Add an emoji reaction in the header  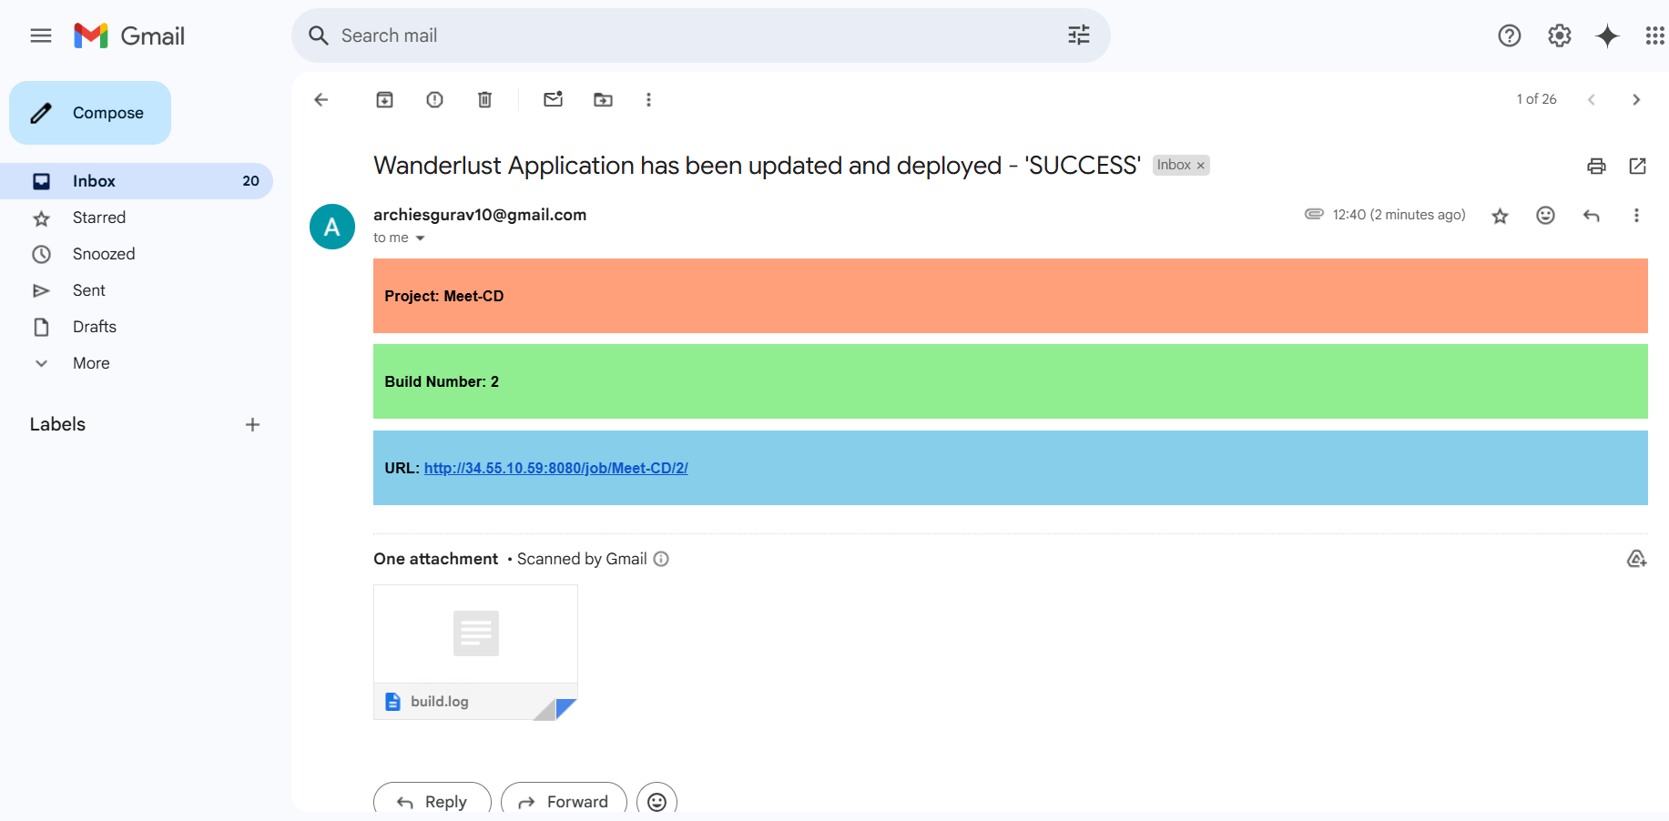(x=1545, y=215)
